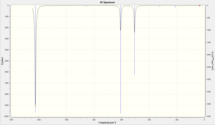Click the "Frequency (cm-1)" x-axis label
The image size is (215, 125).
pos(107,123)
